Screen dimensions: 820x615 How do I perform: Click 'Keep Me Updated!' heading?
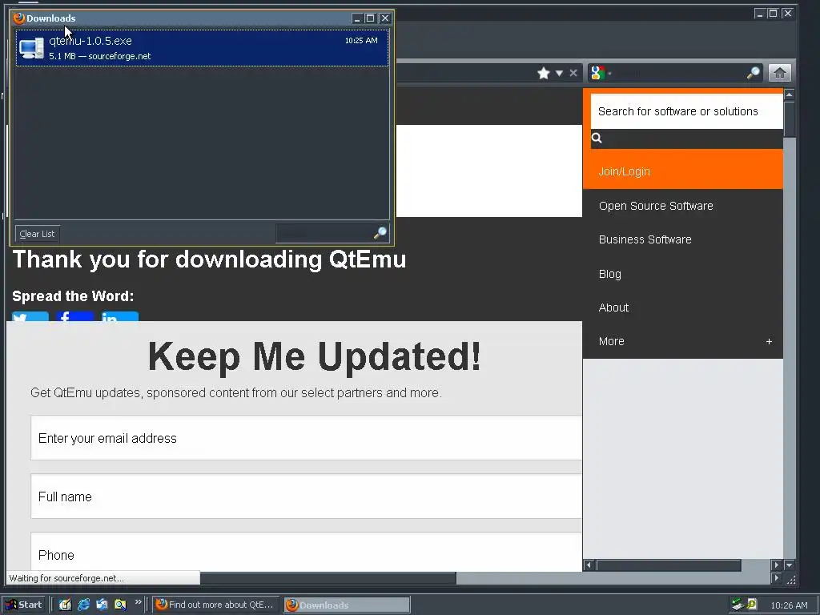coord(314,356)
